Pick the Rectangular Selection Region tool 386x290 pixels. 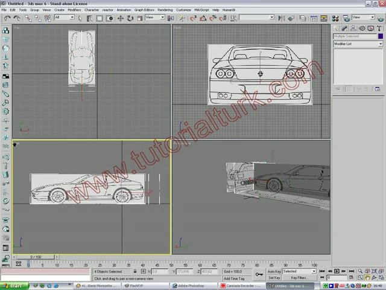pos(100,18)
